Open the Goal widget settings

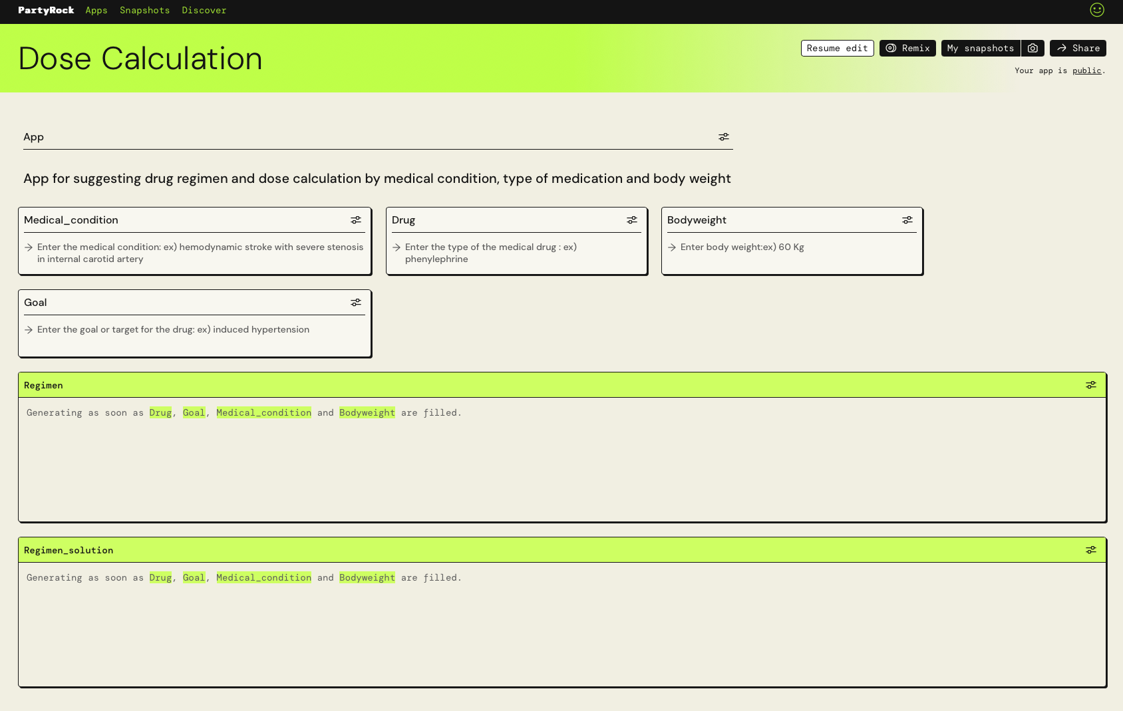[x=356, y=302]
